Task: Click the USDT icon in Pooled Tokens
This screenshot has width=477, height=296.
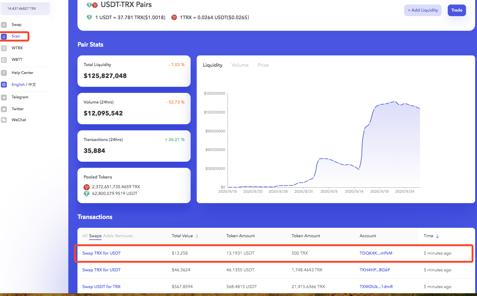Action: coord(87,194)
